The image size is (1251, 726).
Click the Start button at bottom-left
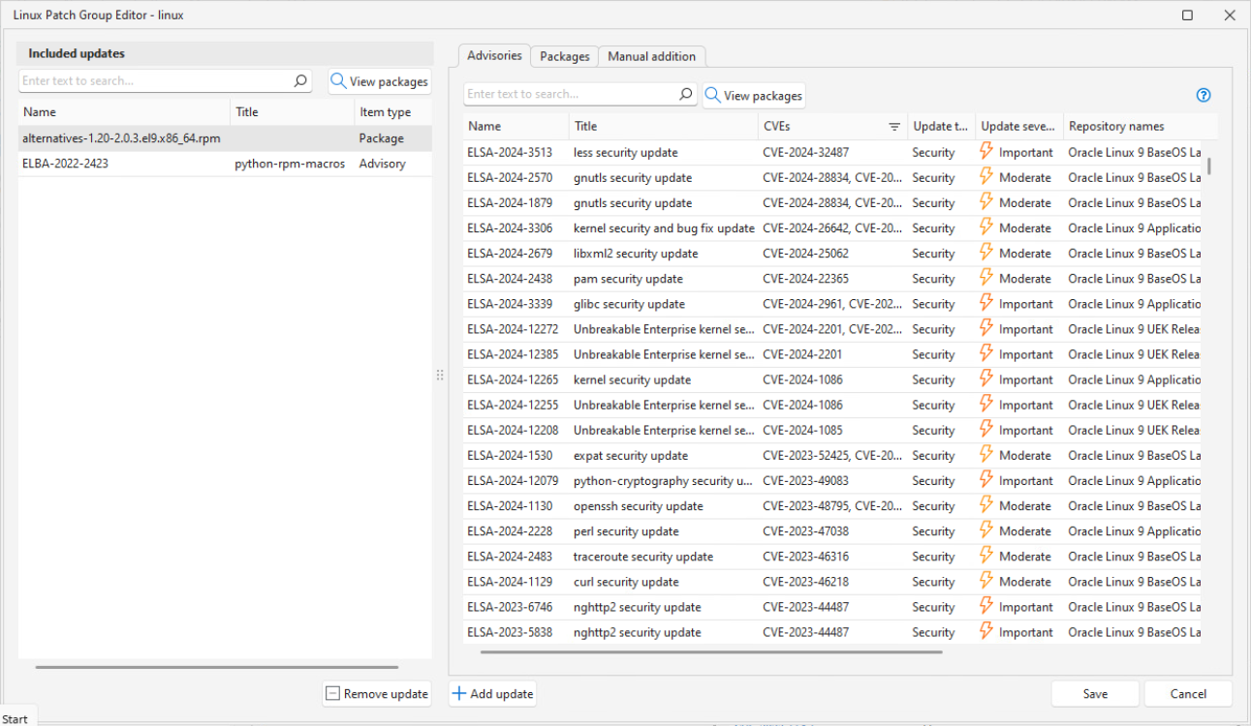[x=16, y=718]
